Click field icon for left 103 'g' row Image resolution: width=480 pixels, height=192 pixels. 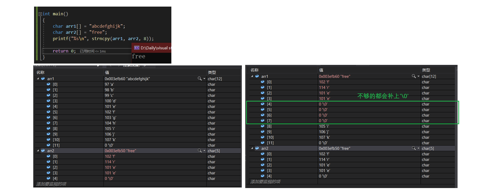[x=48, y=117]
